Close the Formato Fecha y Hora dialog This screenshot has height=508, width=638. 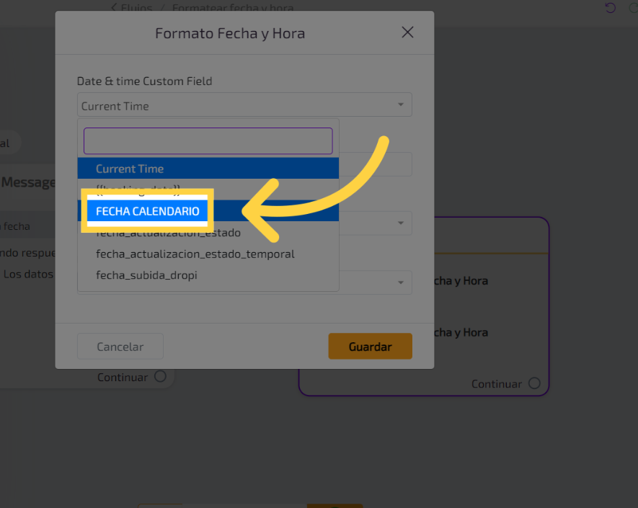tap(407, 32)
